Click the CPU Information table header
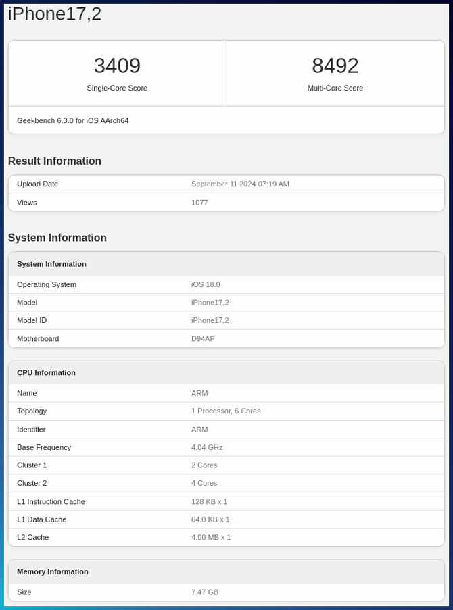Screen dimensions: 453x610 [46, 373]
